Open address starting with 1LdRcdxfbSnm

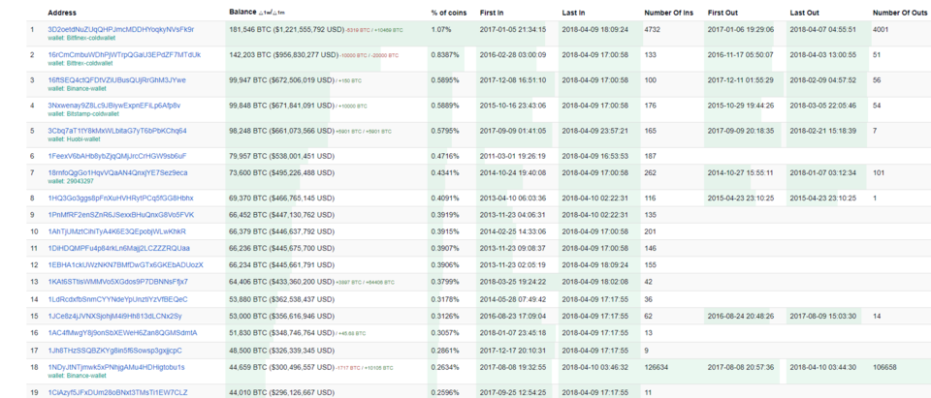[117, 299]
